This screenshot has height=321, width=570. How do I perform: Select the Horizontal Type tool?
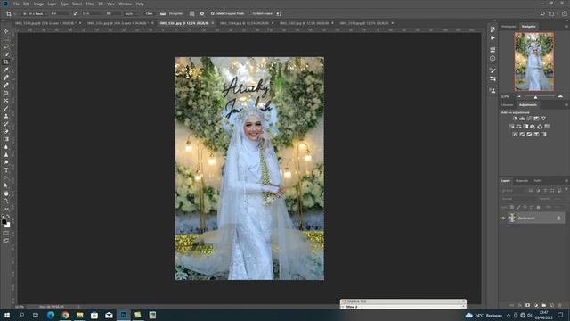coord(6,170)
